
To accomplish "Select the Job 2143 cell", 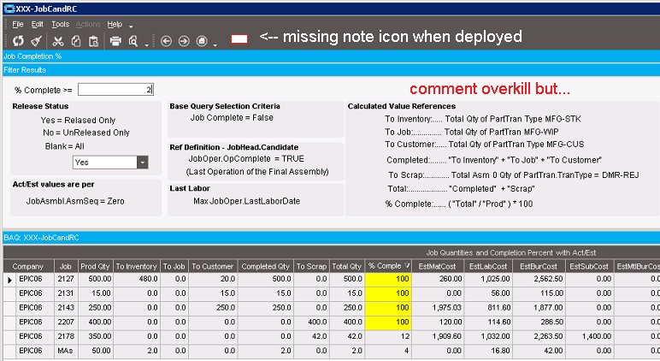I will 66,308.
